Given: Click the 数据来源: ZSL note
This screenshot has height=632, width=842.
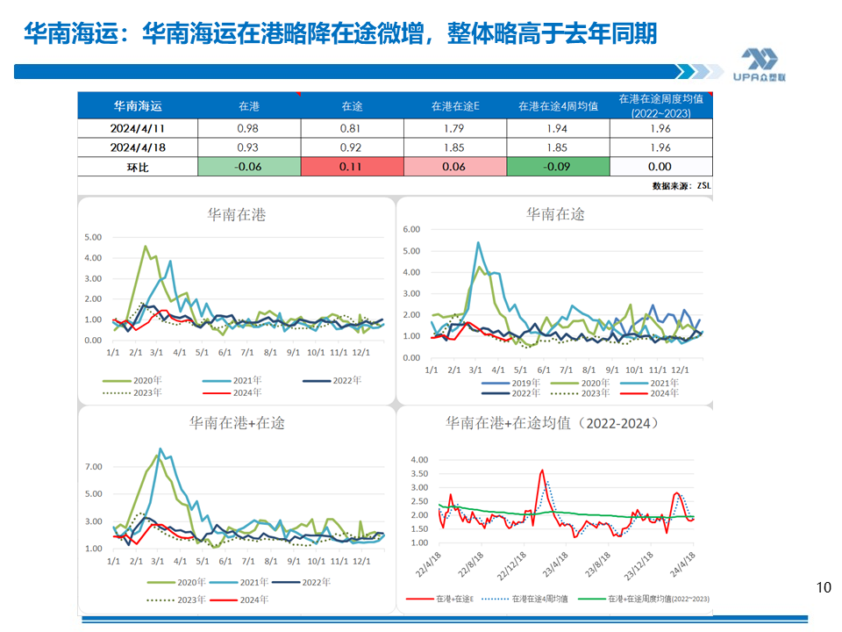Looking at the screenshot, I should [x=681, y=186].
